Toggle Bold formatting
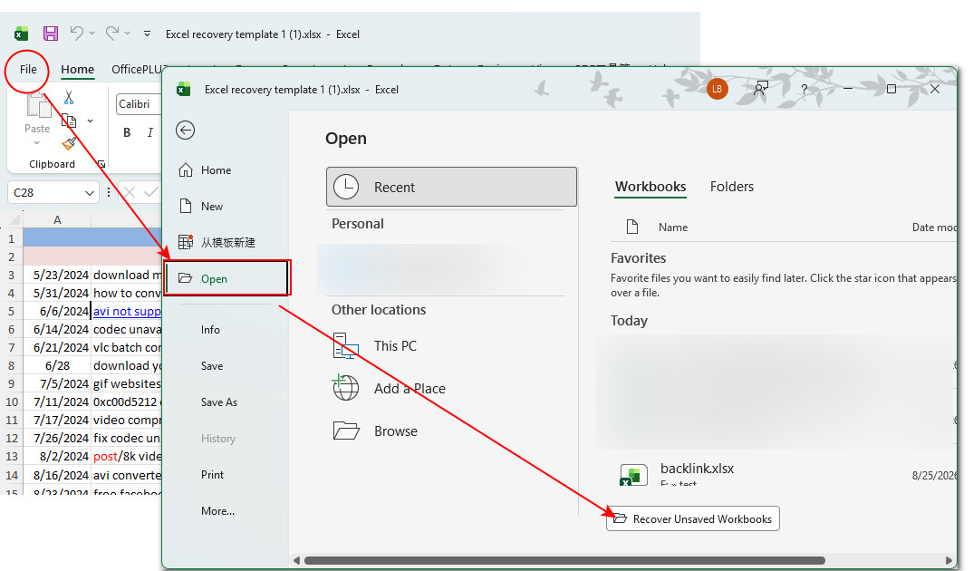 tap(127, 132)
